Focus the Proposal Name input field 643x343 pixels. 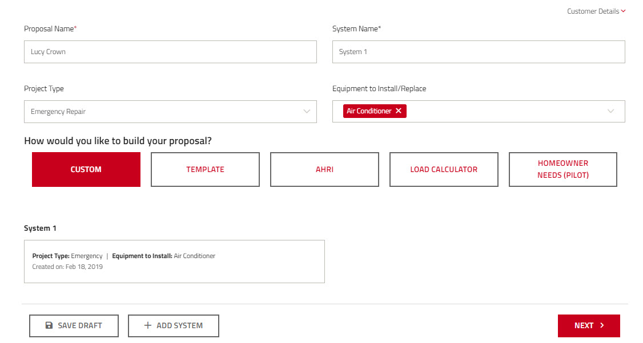[x=170, y=52]
